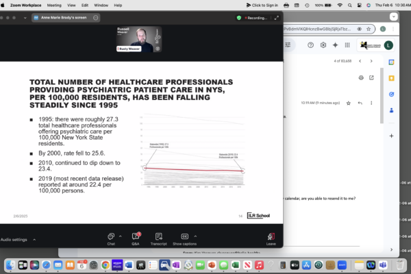Open the Q&A panel
Viewport: 411px width, 274px height.
135,235
